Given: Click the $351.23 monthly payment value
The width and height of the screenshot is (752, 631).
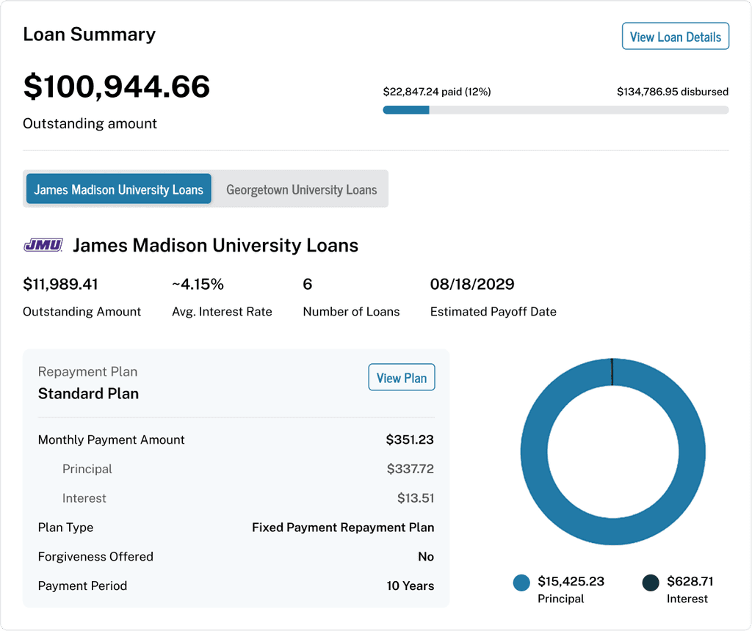Looking at the screenshot, I should pos(410,439).
